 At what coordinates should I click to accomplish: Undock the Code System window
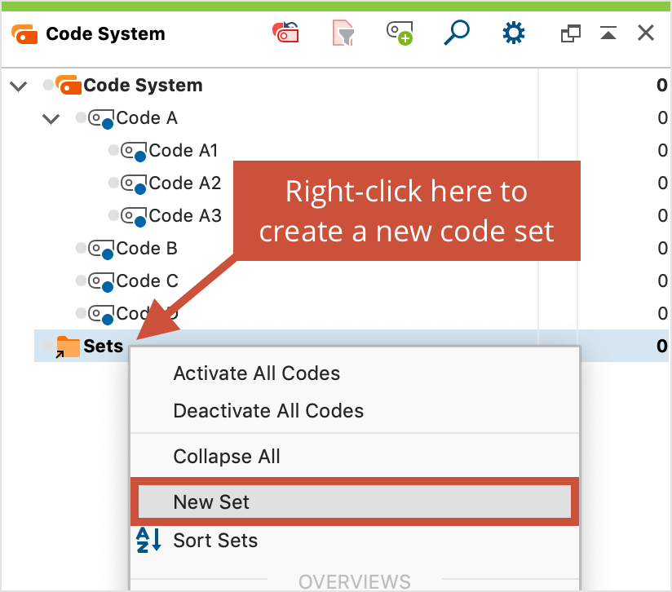coord(570,33)
